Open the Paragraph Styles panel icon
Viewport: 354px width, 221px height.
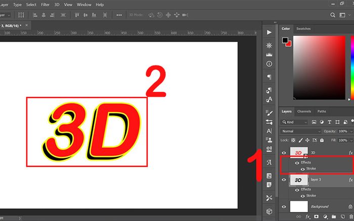(x=269, y=90)
